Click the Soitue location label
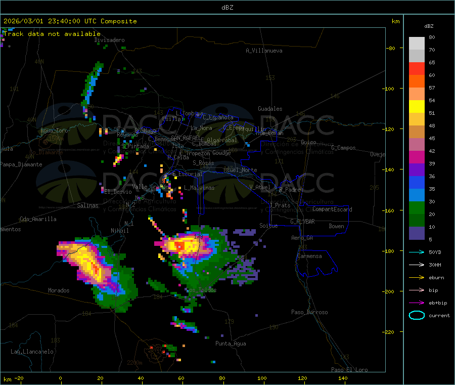The width and height of the screenshot is (455, 385). click(x=269, y=226)
